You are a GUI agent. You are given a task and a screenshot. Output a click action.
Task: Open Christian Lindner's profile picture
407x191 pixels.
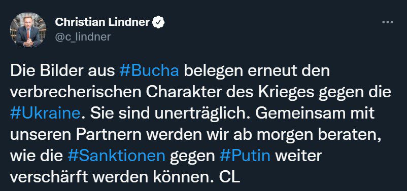coord(28,30)
